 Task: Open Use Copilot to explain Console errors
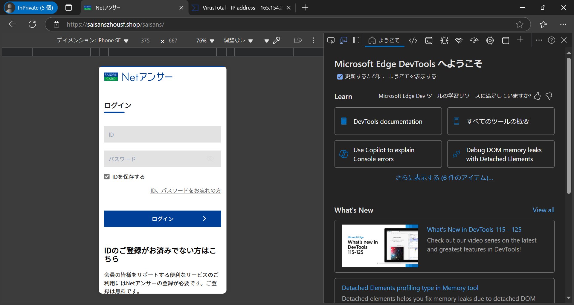coord(388,154)
